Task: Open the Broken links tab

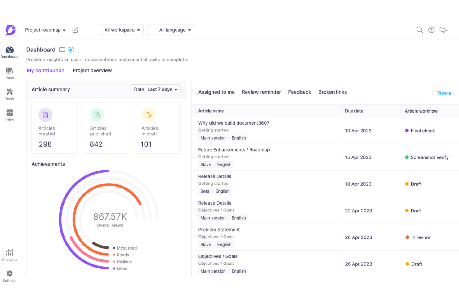Action: click(332, 92)
